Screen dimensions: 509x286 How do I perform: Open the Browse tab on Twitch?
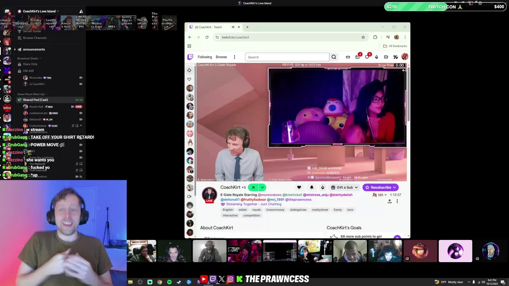221,57
